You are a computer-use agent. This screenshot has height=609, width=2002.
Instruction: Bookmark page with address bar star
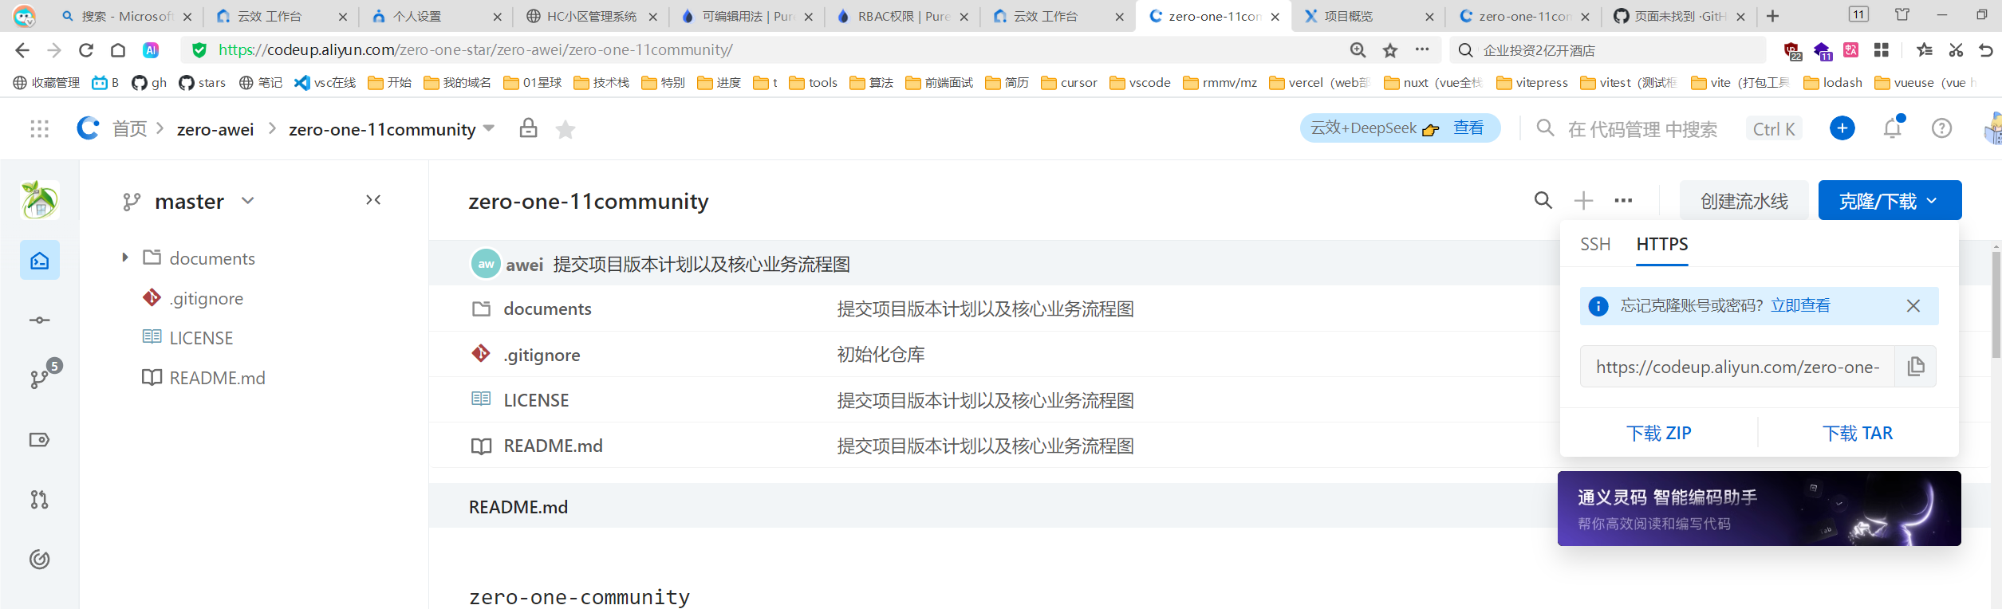[1390, 50]
